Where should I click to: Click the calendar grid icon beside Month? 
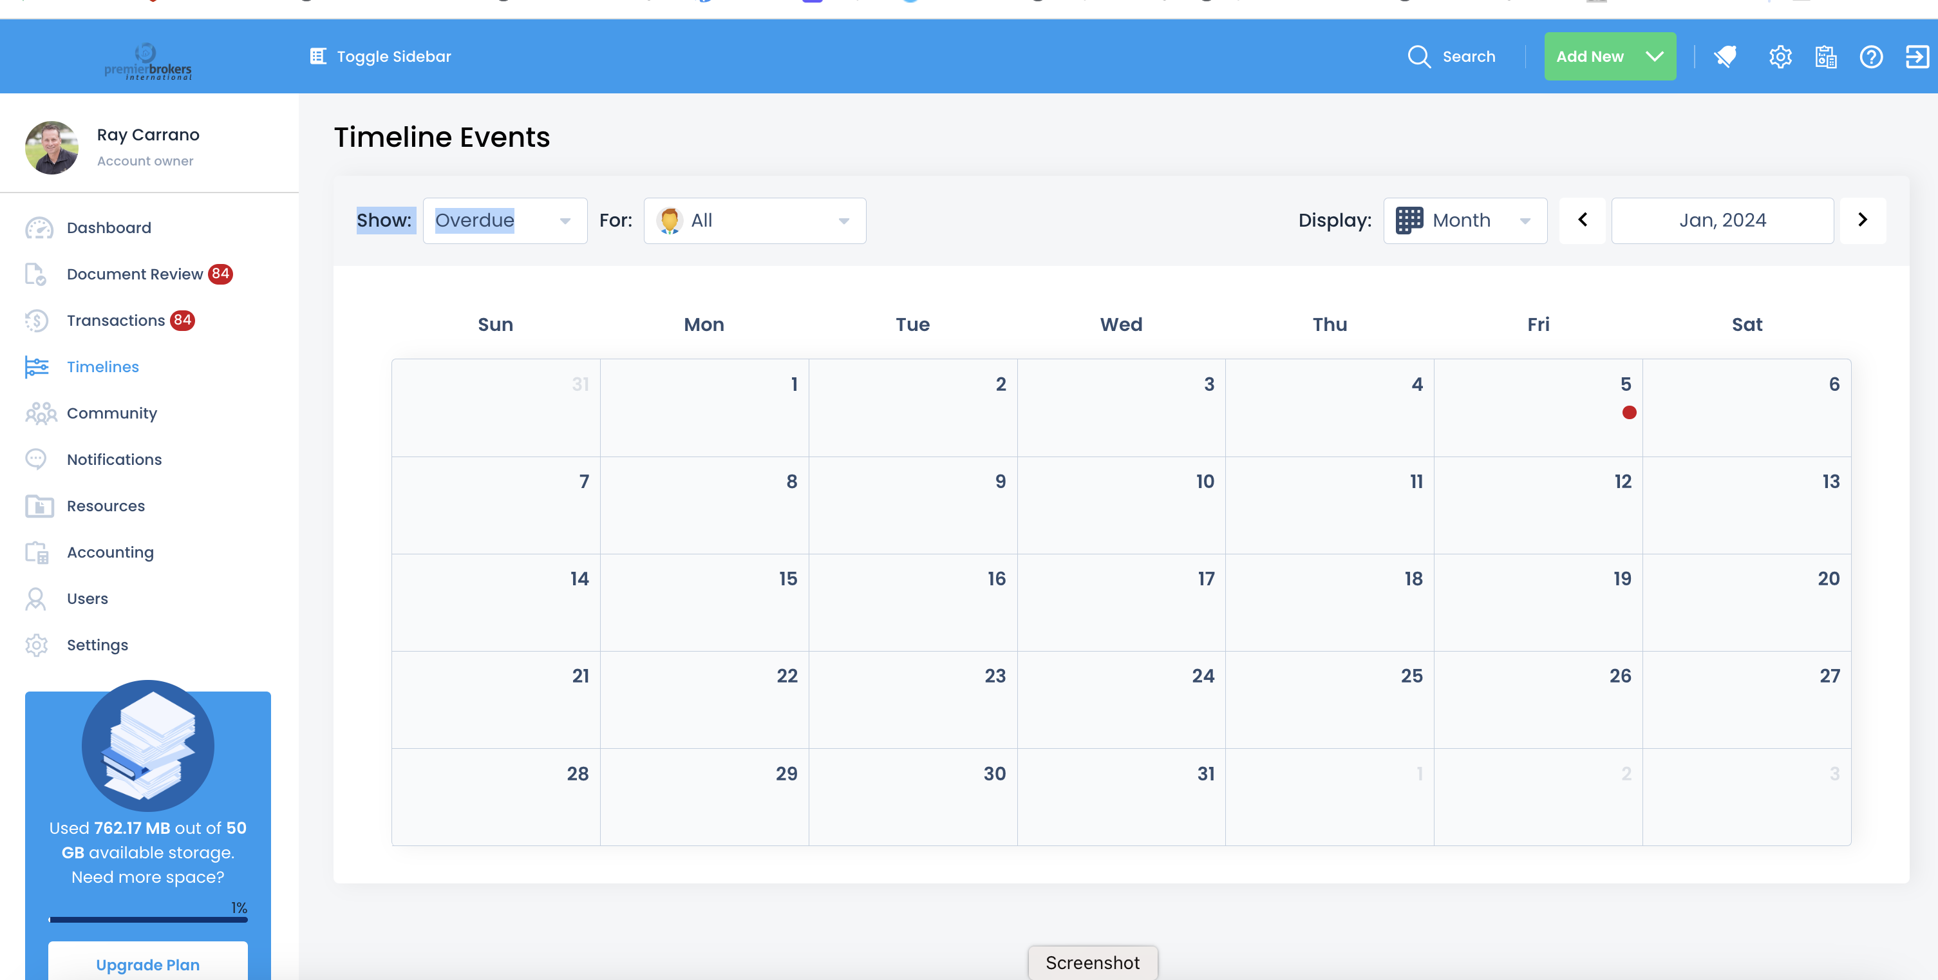[1409, 220]
